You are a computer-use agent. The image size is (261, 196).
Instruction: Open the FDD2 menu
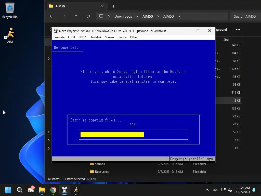click(82, 37)
